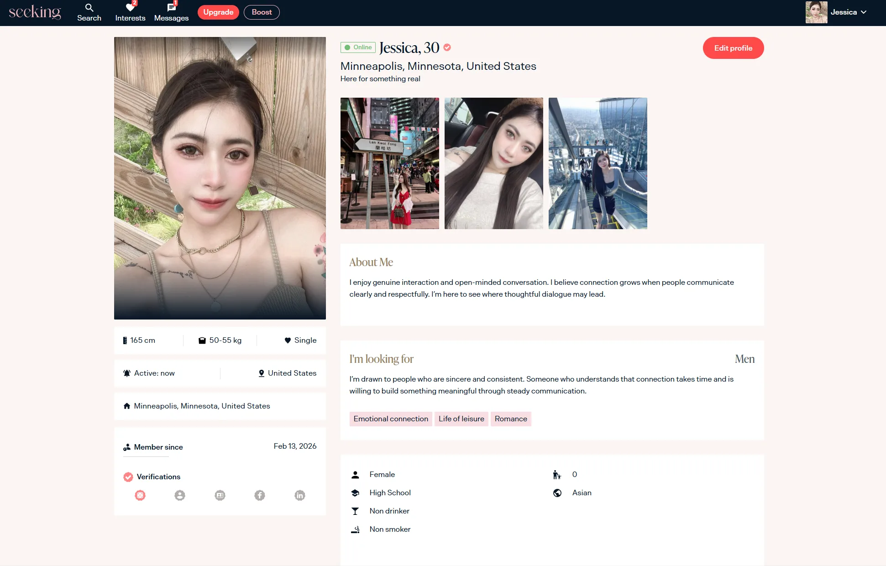Select the Romance tag

tap(511, 419)
